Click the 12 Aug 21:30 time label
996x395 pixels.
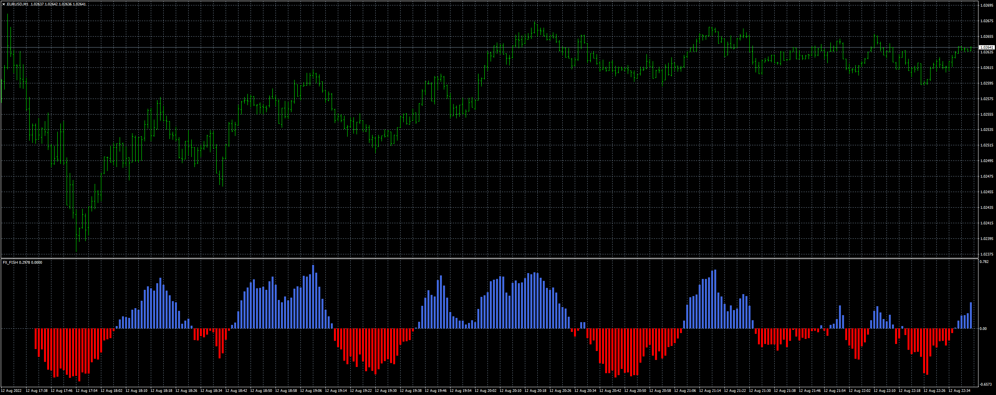coord(760,391)
